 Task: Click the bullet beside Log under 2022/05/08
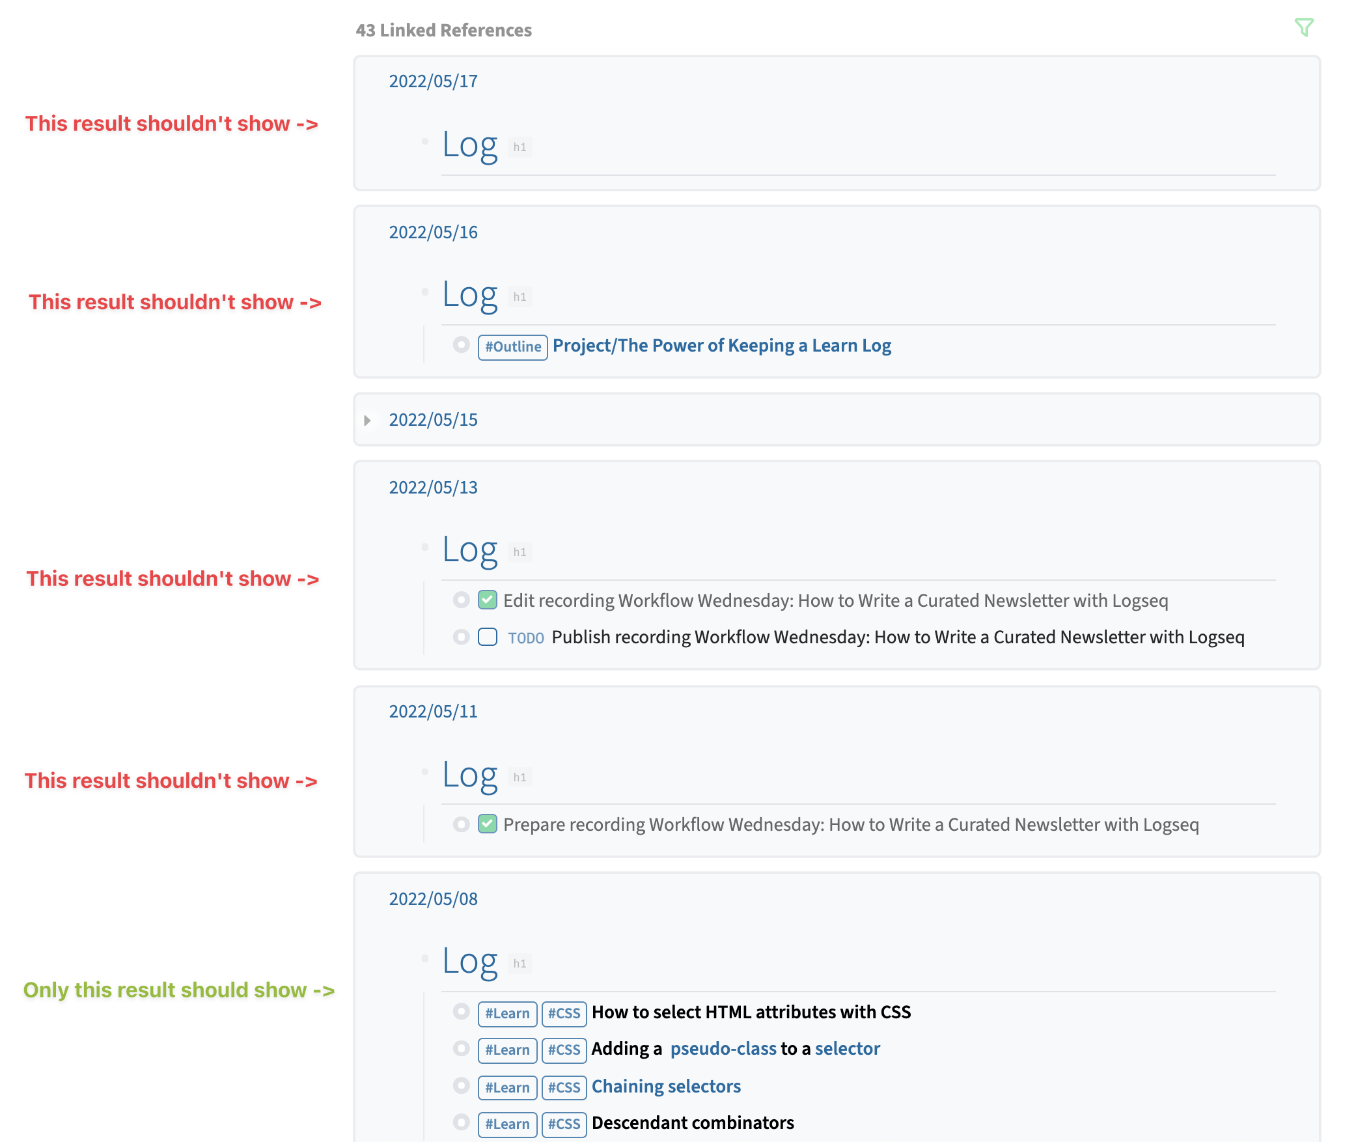coord(425,957)
